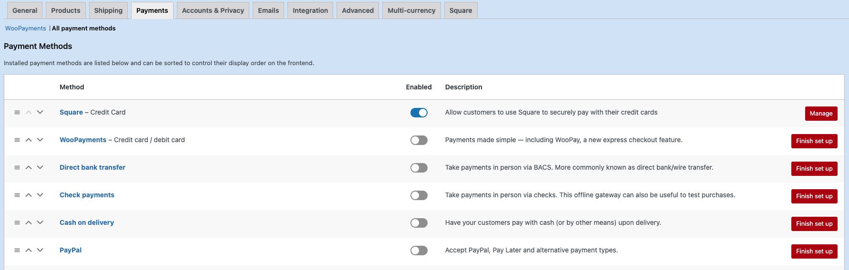Screen dimensions: 849x270
Task: Move PayPal down with the down arrow
Action: [x=40, y=251]
